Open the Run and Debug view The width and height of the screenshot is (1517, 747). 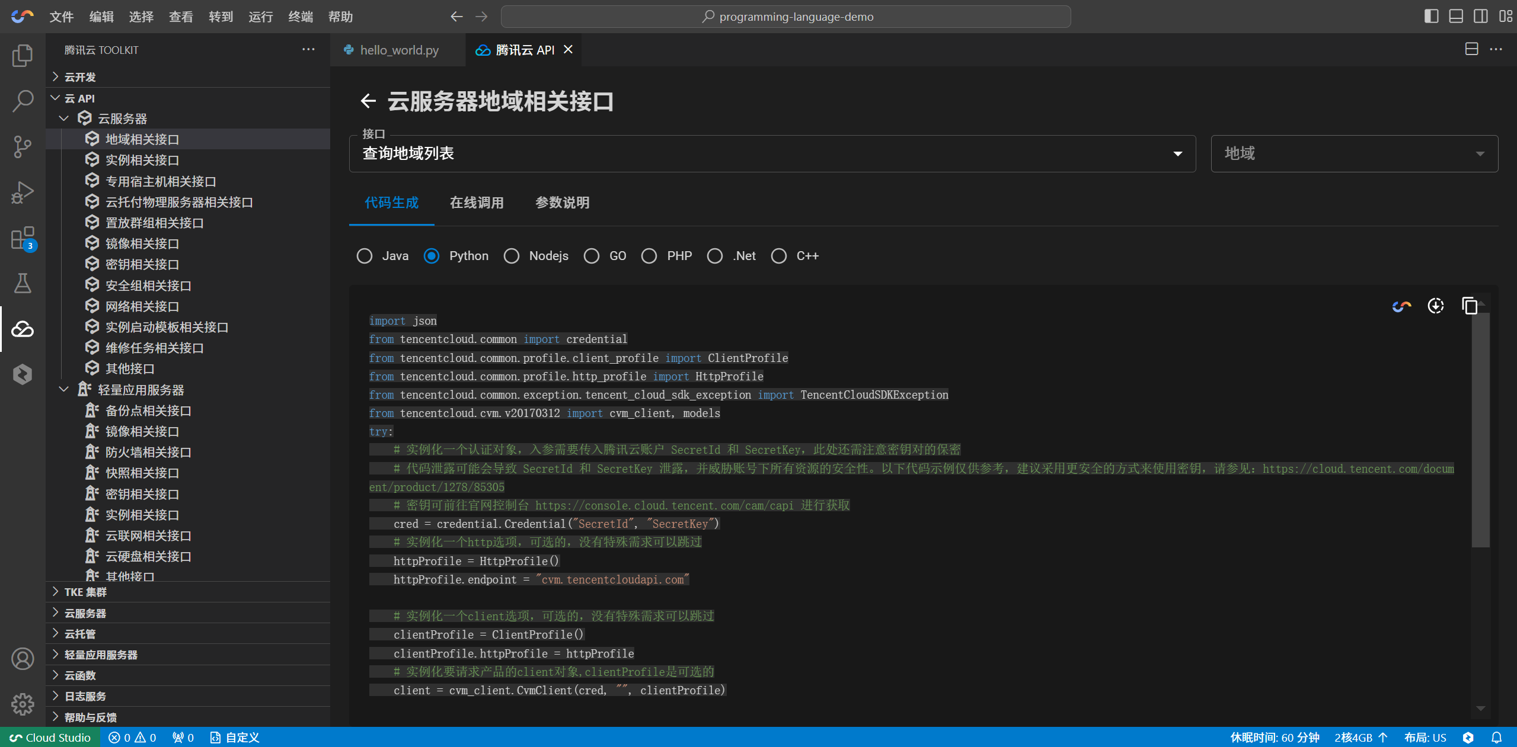[x=23, y=192]
